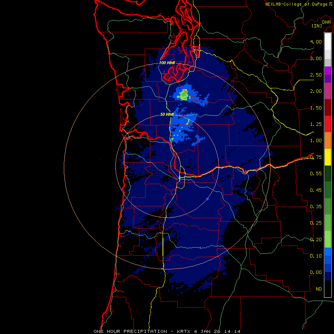Viewport: 334px width, 334px height.
Task: Click the 100 NMI range ring label
Action: coord(167,63)
